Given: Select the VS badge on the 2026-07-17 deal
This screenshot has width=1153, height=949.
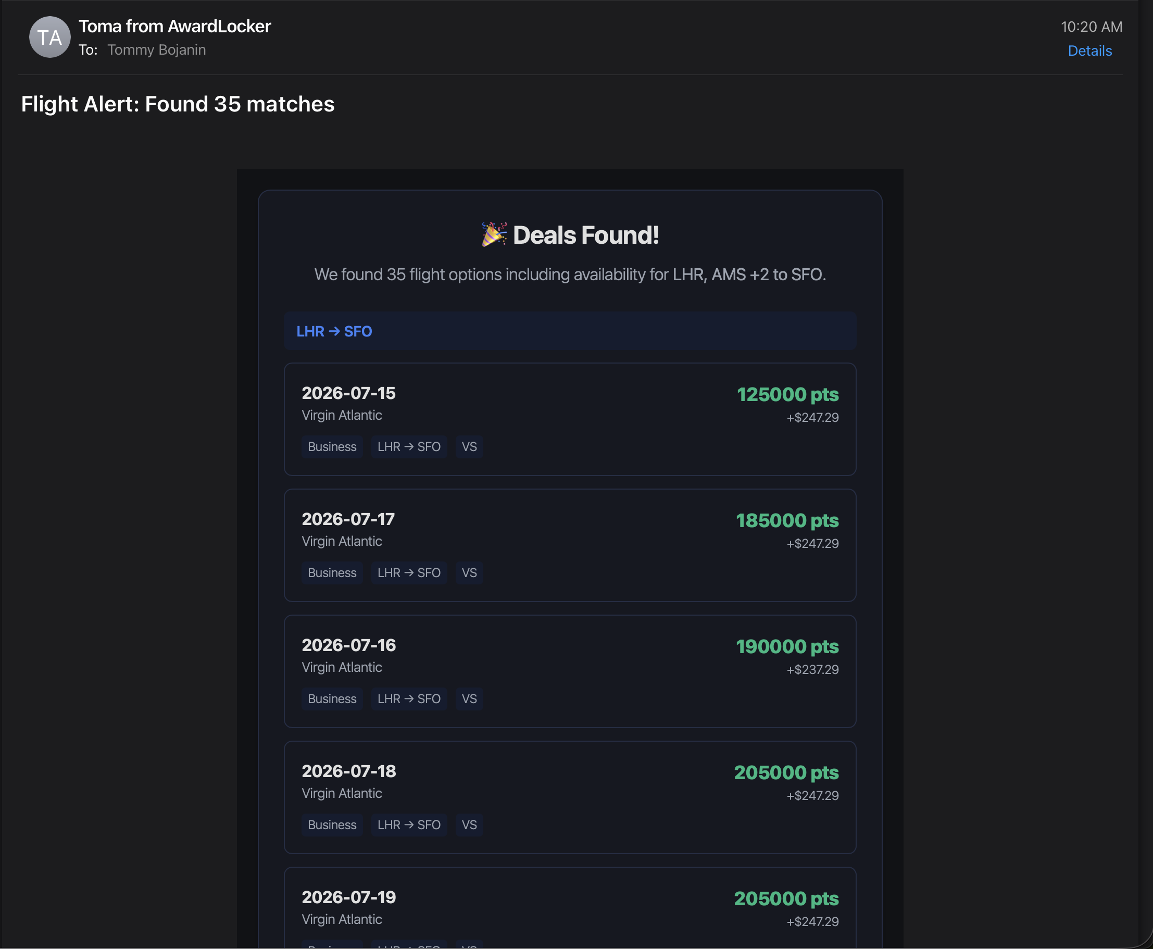Looking at the screenshot, I should coord(469,572).
